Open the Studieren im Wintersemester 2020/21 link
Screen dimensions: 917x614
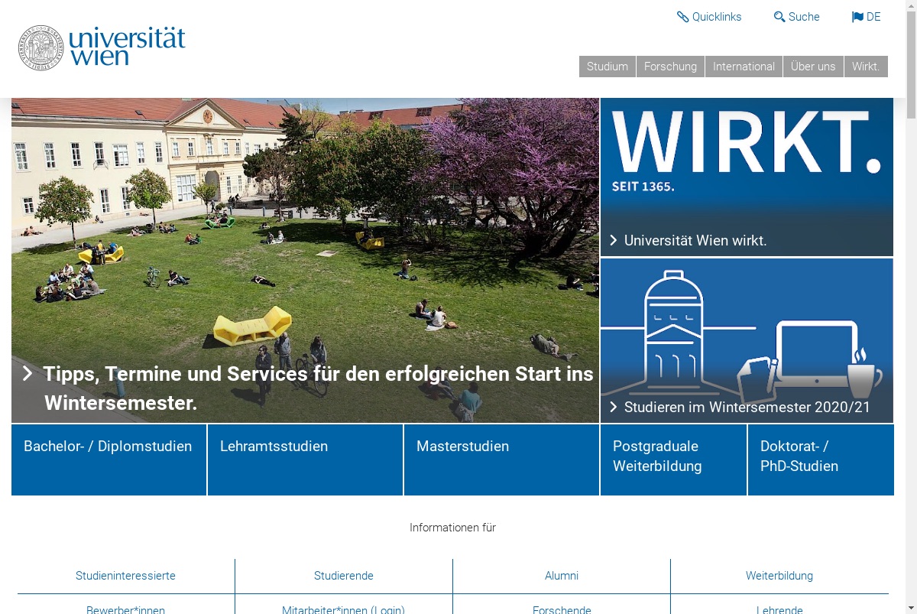coord(747,407)
